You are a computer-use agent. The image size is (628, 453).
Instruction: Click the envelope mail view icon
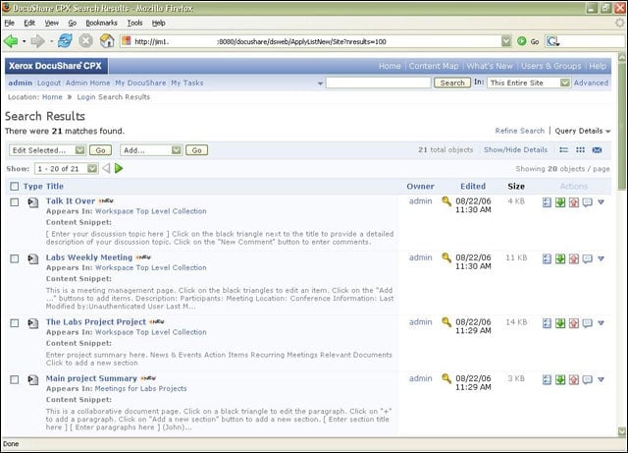point(597,150)
